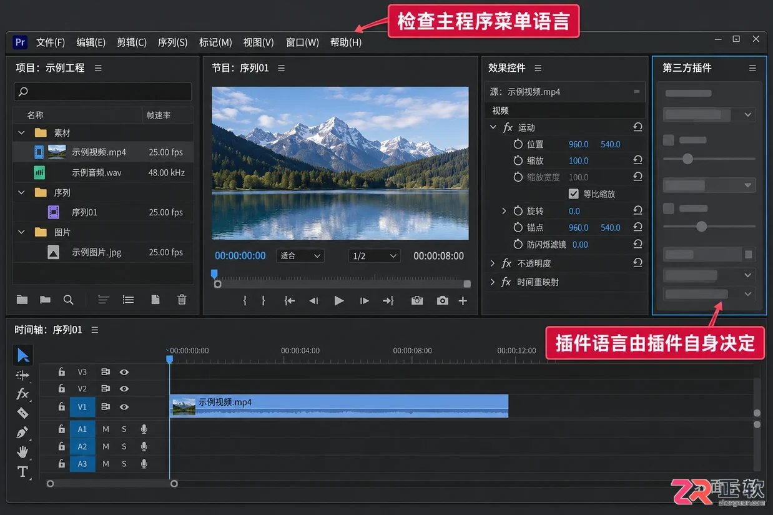The width and height of the screenshot is (773, 515).
Task: Create a new item in project panel
Action: 155,300
